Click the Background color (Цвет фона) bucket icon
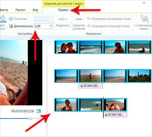This screenshot has width=152, height=137. [x=3, y=18]
